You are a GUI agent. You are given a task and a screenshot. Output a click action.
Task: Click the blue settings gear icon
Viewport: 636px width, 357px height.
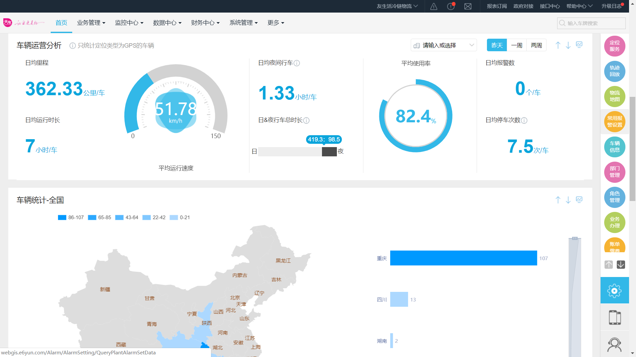coord(614,291)
